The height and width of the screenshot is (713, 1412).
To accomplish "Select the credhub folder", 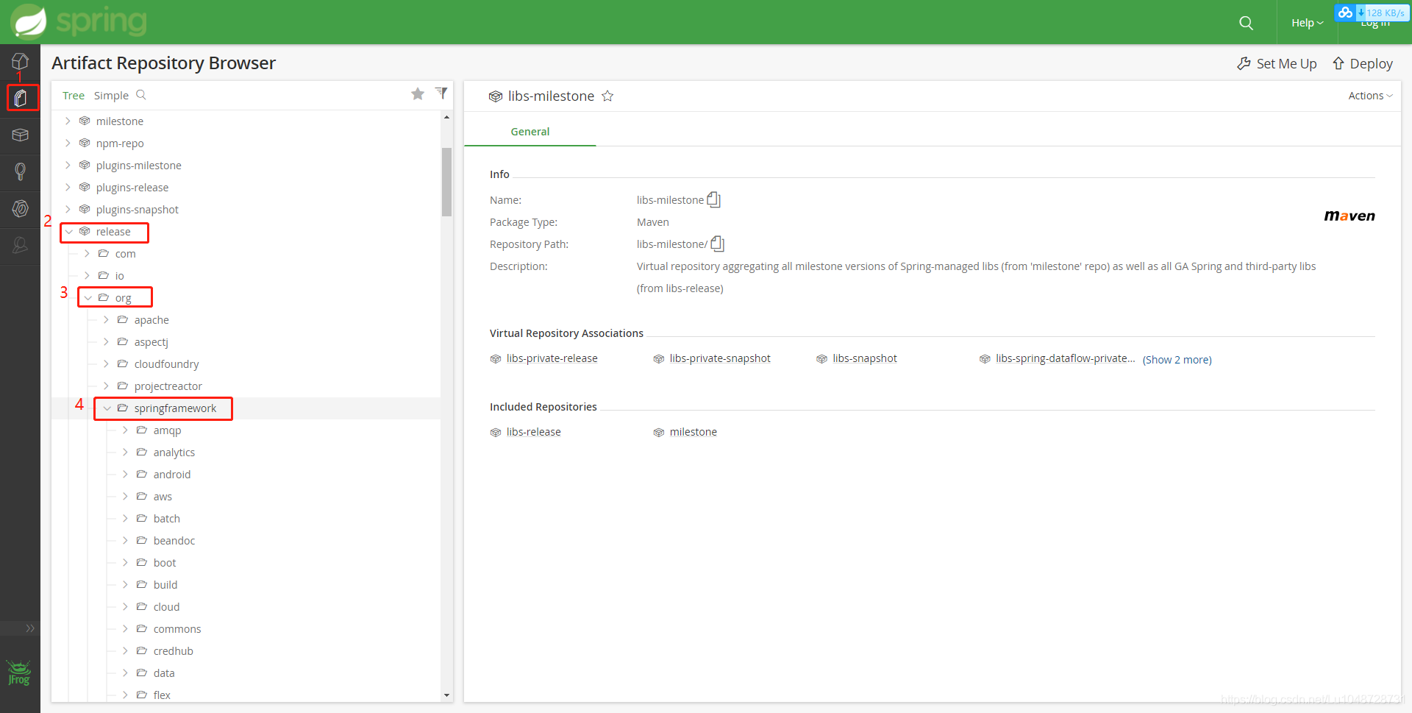I will click(173, 650).
